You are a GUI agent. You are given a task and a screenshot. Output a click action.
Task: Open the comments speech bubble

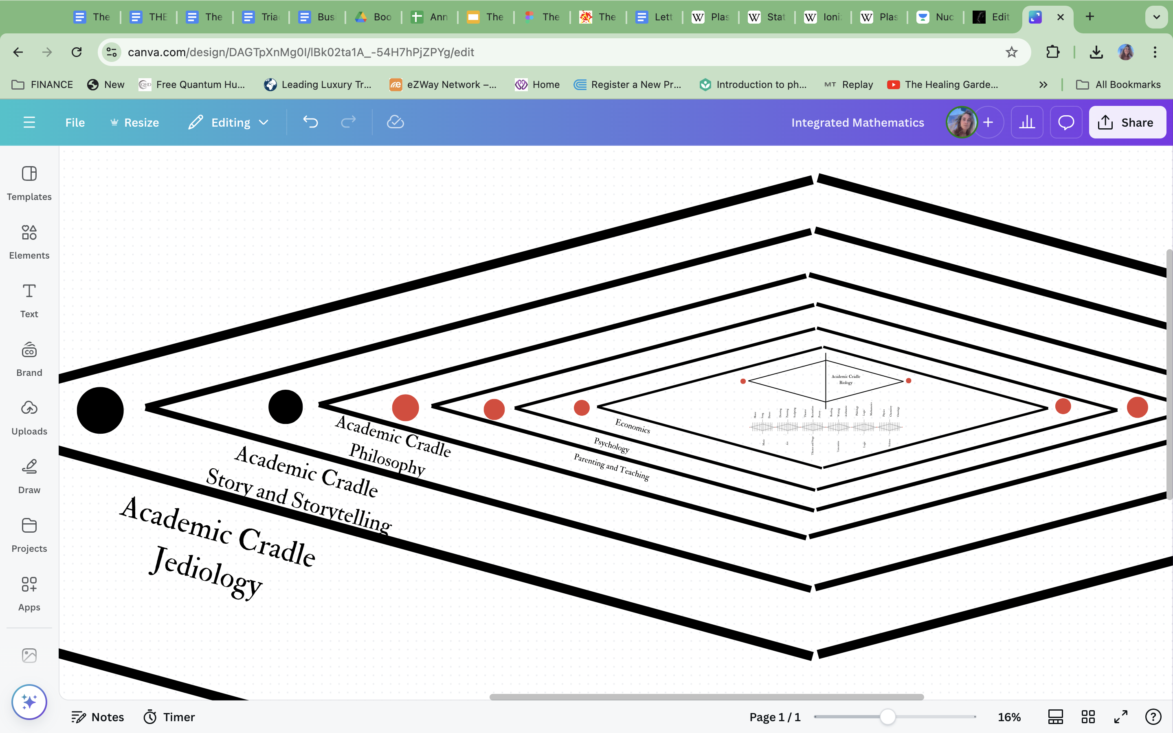pyautogui.click(x=1066, y=122)
